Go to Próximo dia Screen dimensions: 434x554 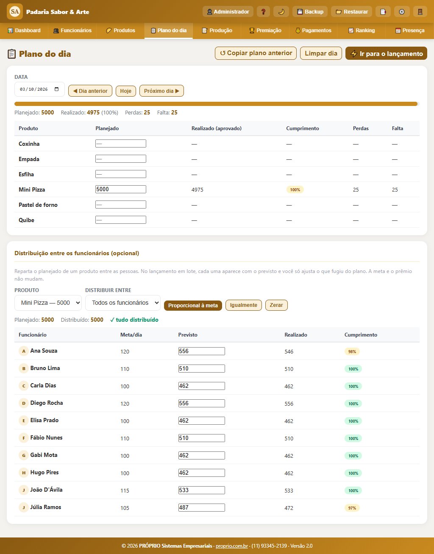pos(161,91)
